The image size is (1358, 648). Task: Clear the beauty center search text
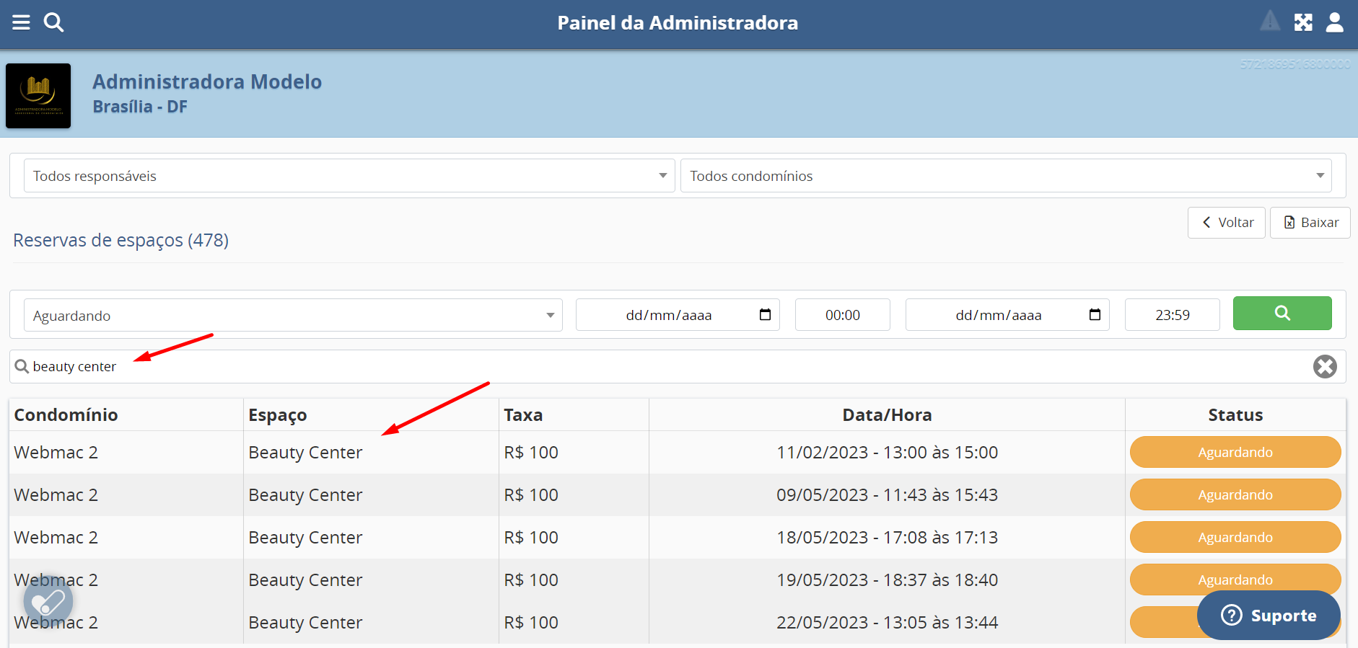(x=1324, y=367)
